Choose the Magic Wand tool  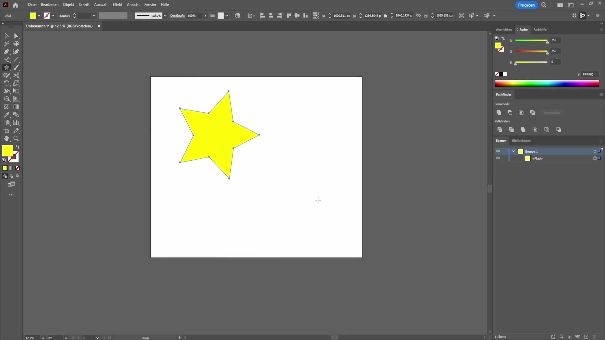coord(6,44)
